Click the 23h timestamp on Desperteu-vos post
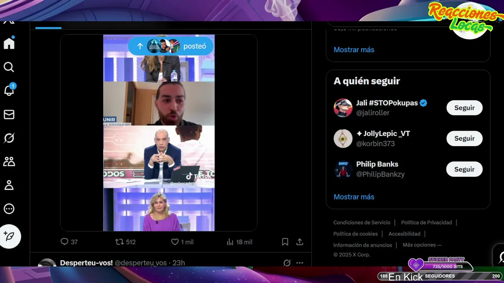 178,263
